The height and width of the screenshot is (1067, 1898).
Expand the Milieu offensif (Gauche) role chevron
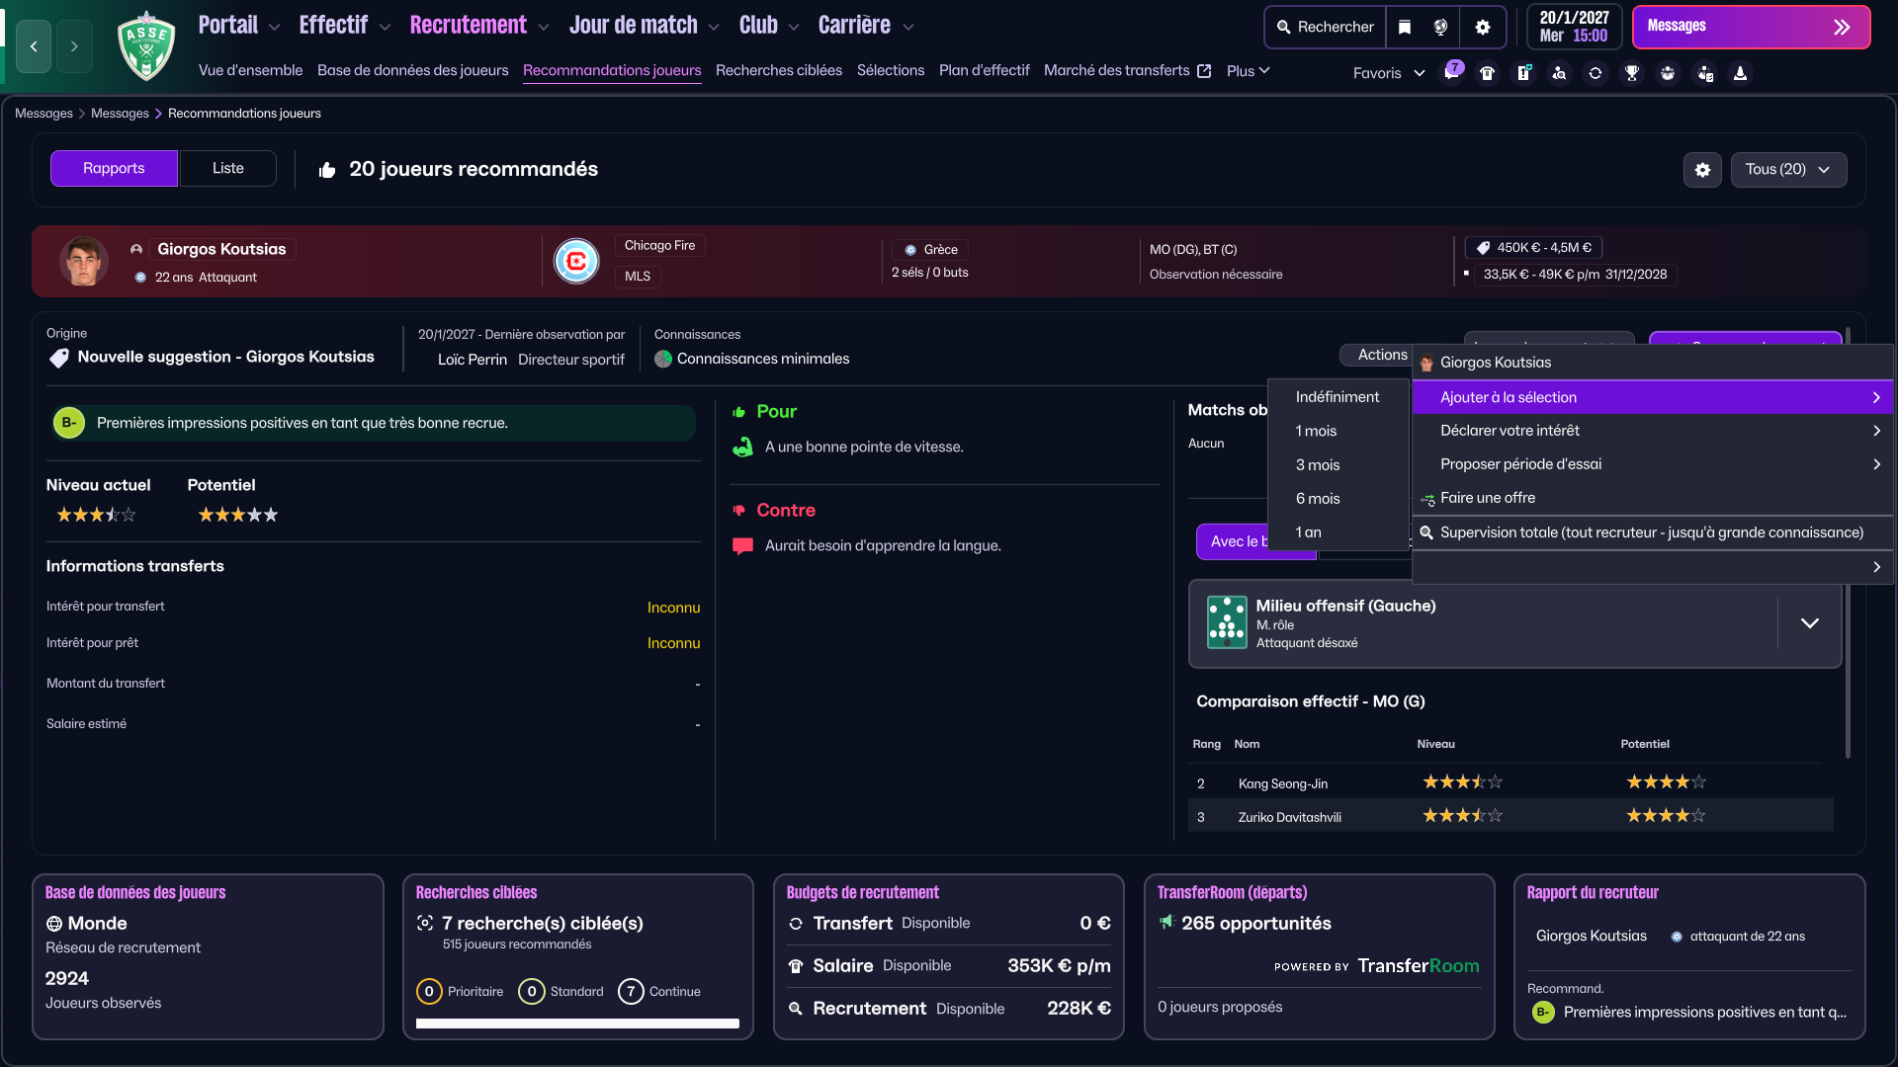1809,623
